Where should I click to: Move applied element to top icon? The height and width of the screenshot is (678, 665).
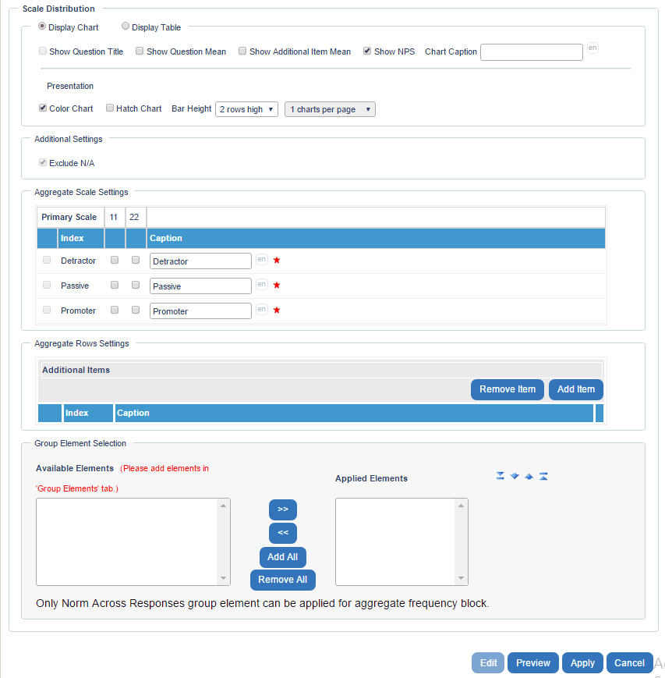543,476
